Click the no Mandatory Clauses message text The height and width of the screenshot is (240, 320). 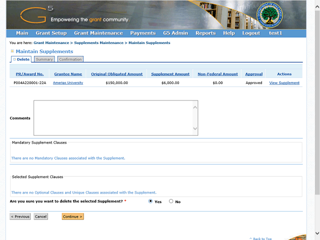coord(68,158)
